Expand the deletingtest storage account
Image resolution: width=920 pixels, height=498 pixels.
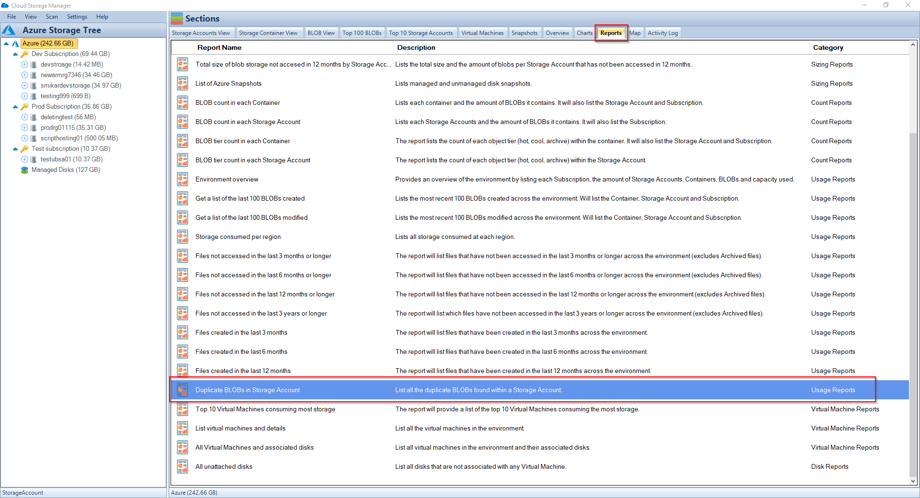pos(24,117)
